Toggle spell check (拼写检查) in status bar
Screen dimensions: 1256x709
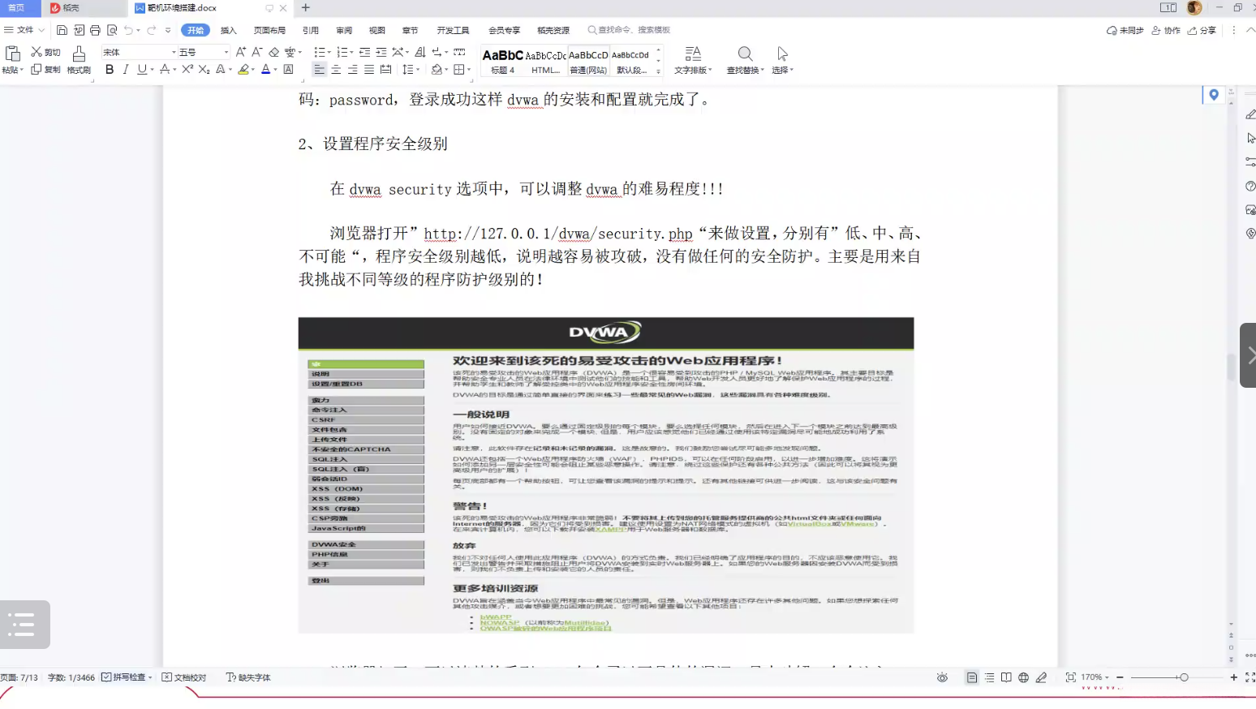(127, 677)
